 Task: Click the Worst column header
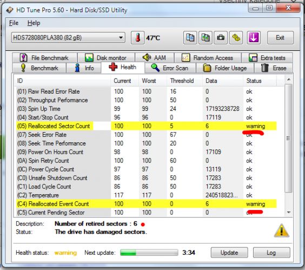click(152, 81)
